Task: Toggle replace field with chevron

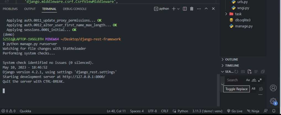Action: [x=222, y=84]
